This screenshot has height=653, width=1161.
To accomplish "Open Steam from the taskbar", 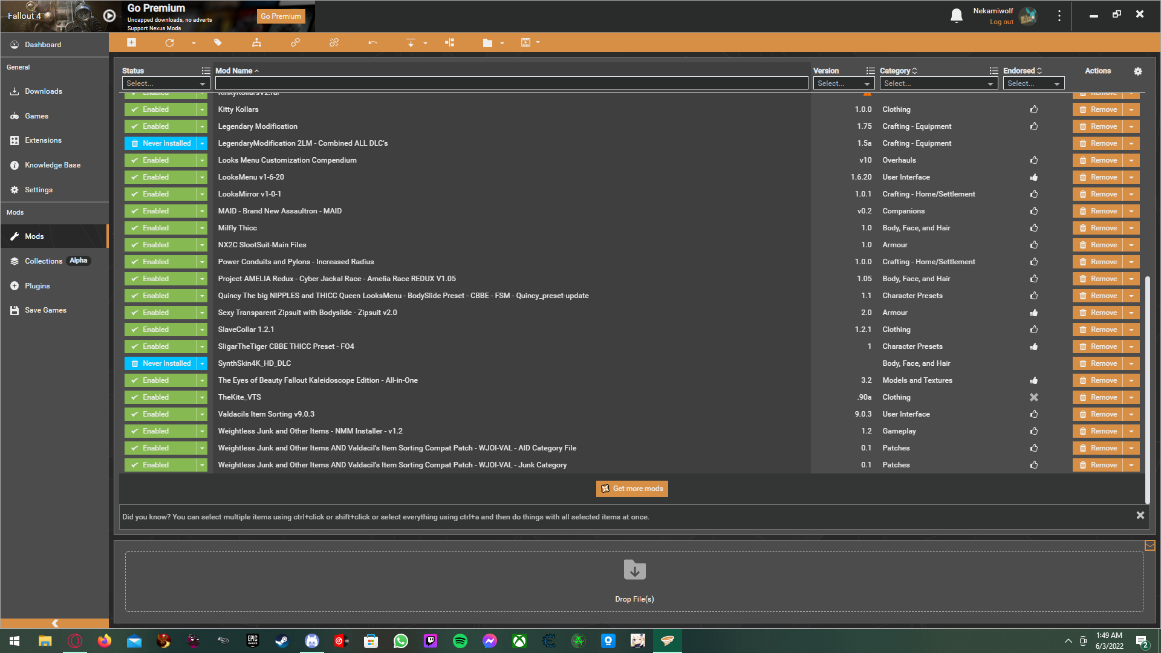I will pos(282,641).
